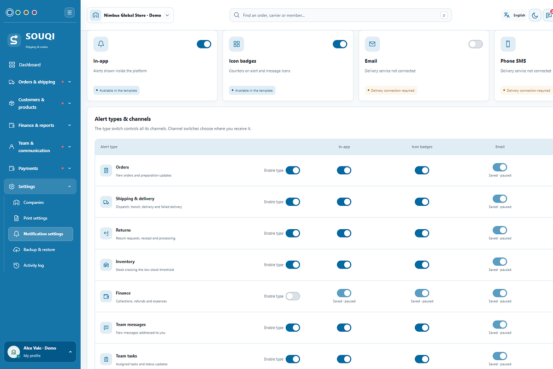
Task: Switch language via the English button
Action: 514,15
